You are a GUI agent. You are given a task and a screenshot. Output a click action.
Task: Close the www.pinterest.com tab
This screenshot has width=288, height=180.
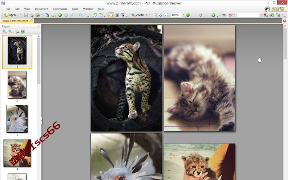31,19
